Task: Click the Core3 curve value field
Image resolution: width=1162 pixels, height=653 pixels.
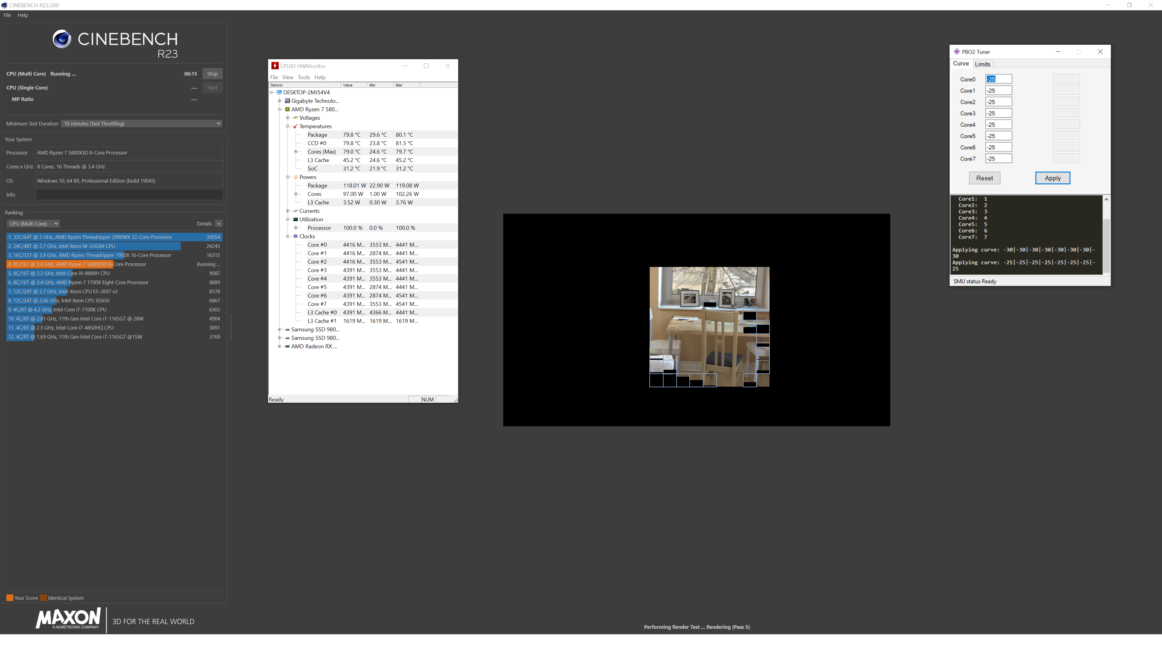Action: pos(998,113)
